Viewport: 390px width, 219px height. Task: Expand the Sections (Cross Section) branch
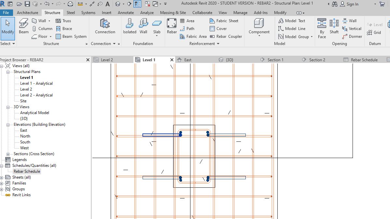click(x=8, y=153)
